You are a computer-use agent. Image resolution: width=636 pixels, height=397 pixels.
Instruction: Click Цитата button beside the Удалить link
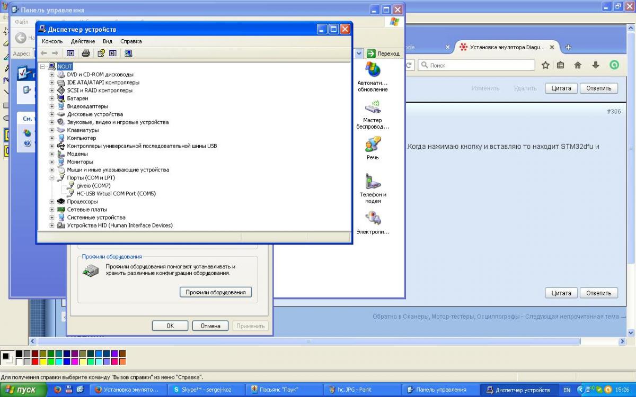tap(561, 88)
